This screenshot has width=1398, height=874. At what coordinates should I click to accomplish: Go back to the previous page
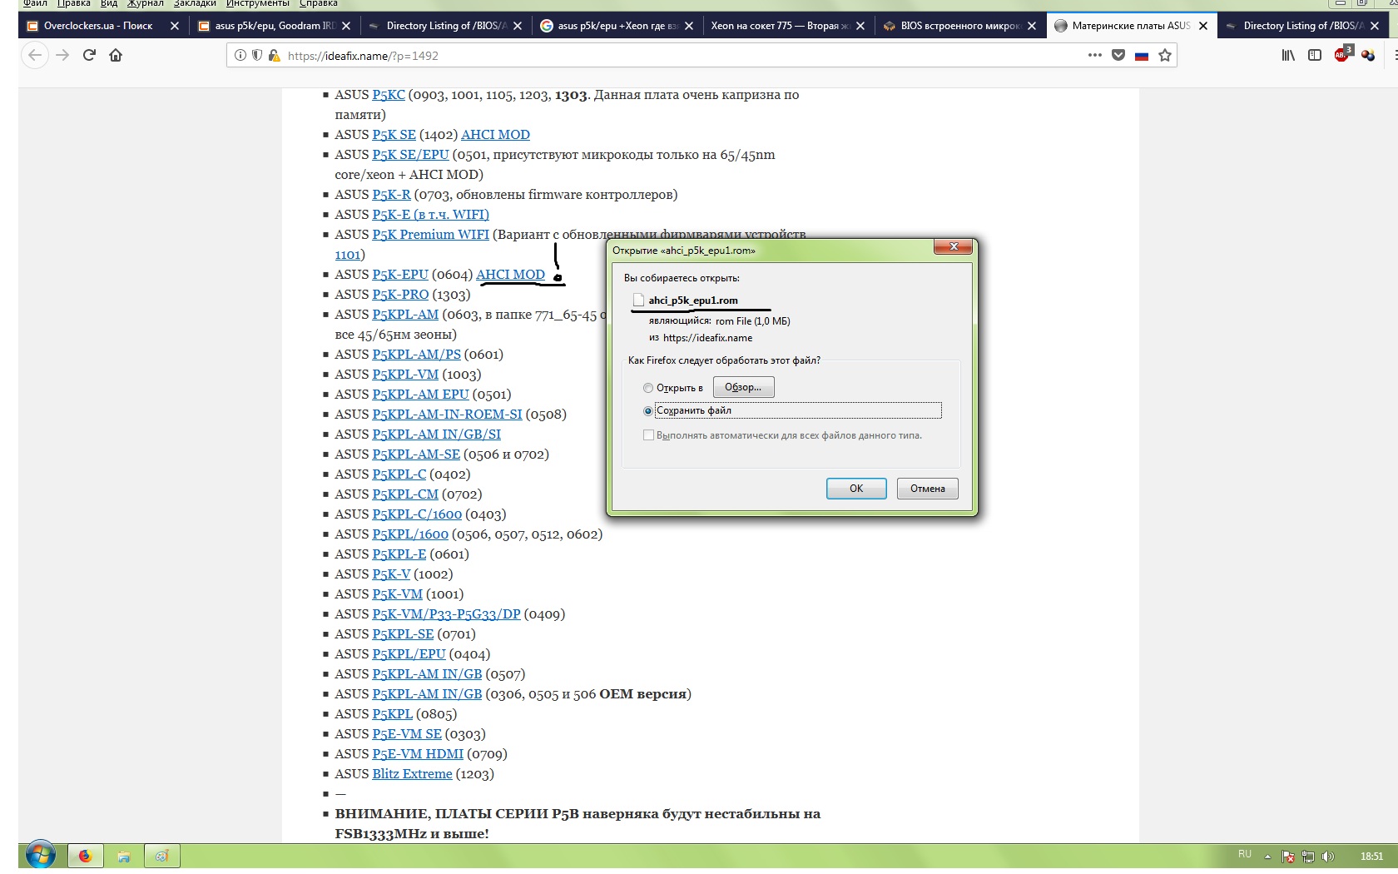(x=34, y=56)
